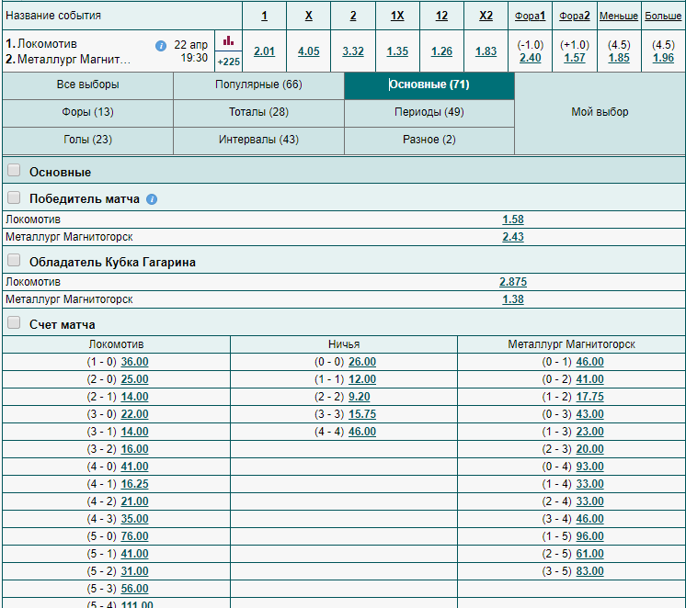Open the Разное (2) tab

coord(429,140)
